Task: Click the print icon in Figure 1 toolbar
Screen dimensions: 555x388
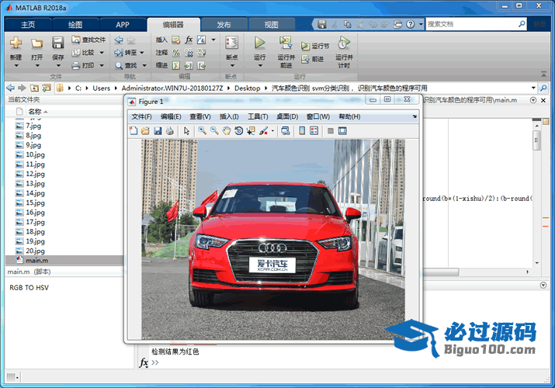Action: coord(169,131)
